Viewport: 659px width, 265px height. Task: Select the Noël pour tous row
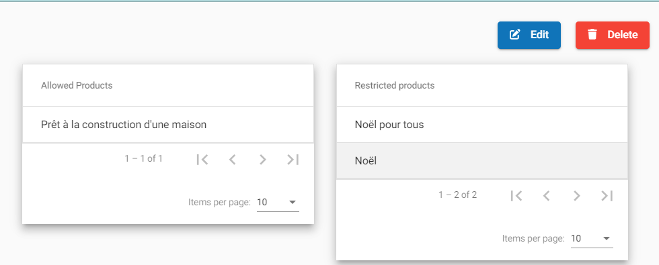click(x=482, y=125)
